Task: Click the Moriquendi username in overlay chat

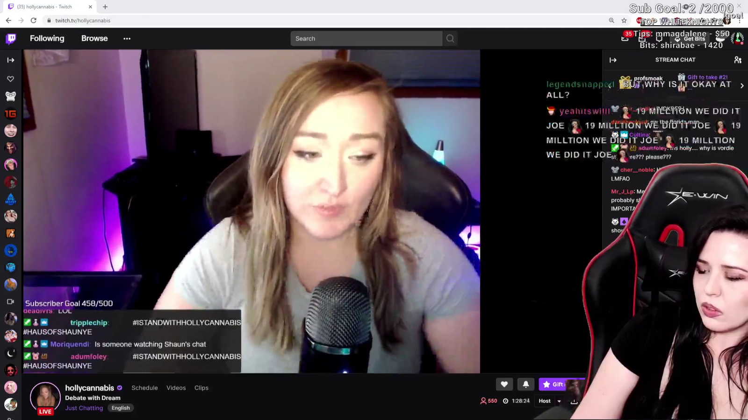Action: click(x=70, y=344)
